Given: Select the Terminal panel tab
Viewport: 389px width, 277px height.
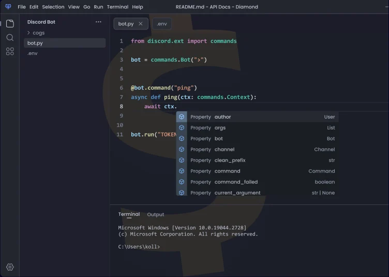Looking at the screenshot, I should click(x=129, y=214).
